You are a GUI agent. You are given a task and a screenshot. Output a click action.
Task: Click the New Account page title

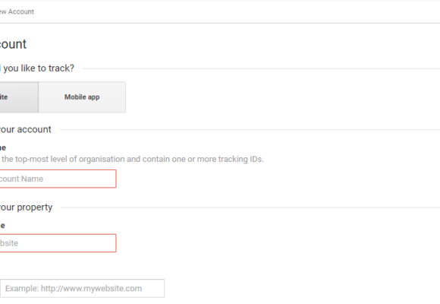click(x=13, y=44)
